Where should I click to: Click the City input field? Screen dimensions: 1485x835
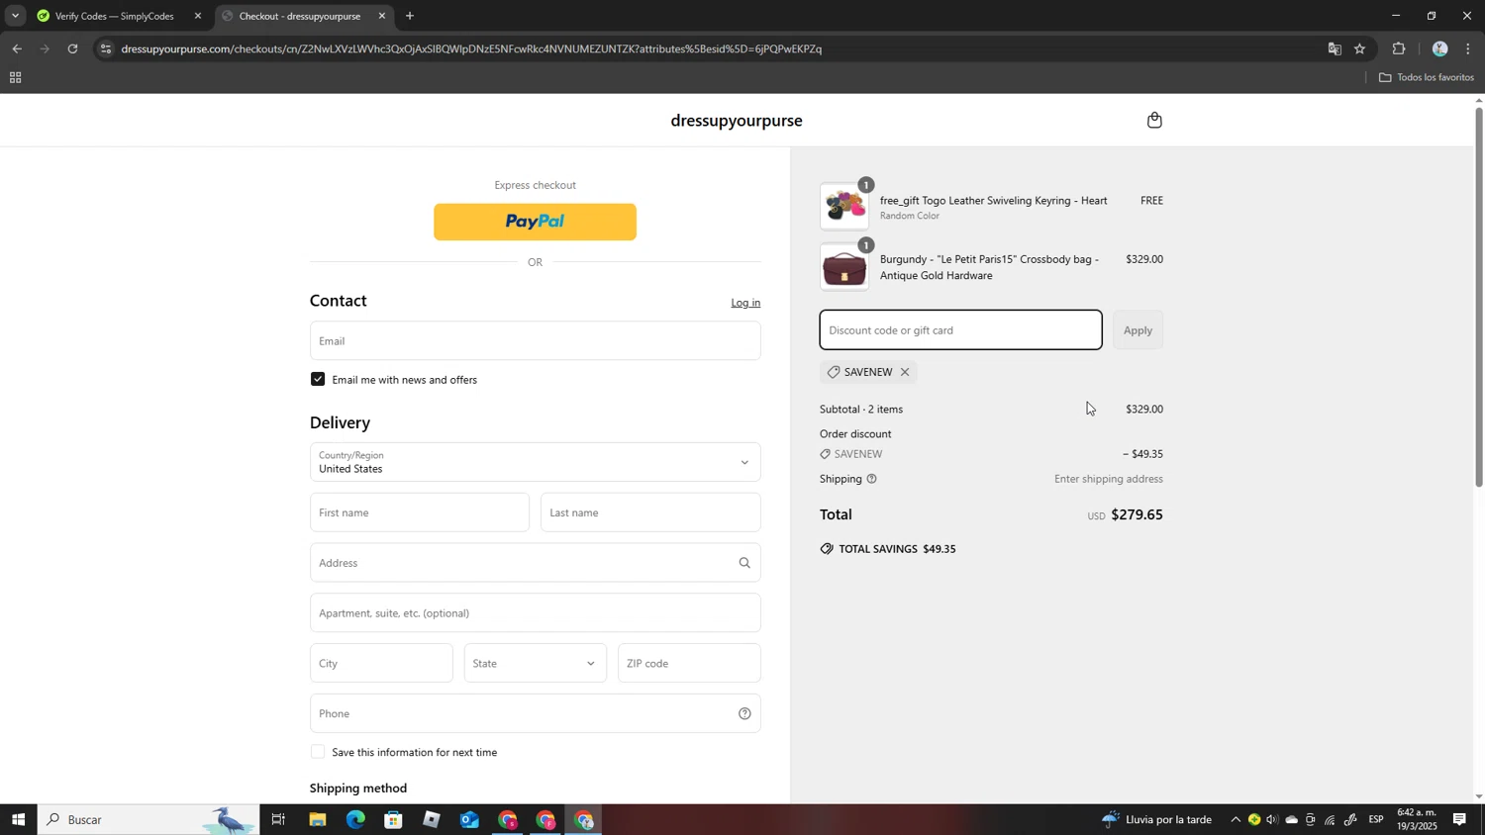(381, 663)
